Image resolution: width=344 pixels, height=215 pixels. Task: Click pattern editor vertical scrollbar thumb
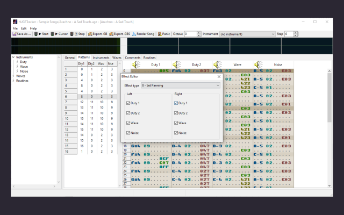click(x=329, y=98)
